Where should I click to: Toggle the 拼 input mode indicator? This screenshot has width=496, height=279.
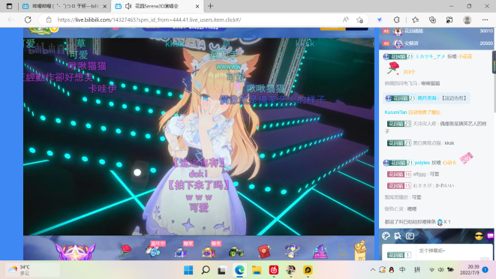pos(417,270)
